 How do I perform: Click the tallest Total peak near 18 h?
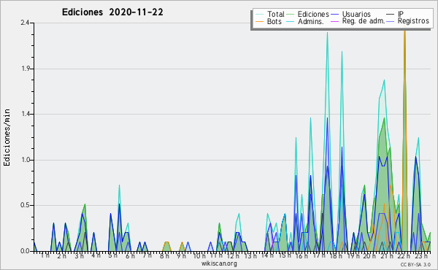[x=327, y=33]
